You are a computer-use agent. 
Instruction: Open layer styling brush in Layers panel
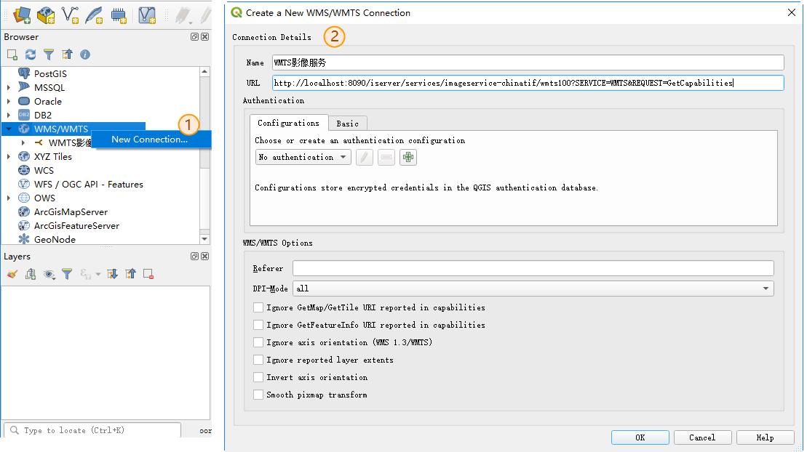click(x=12, y=274)
